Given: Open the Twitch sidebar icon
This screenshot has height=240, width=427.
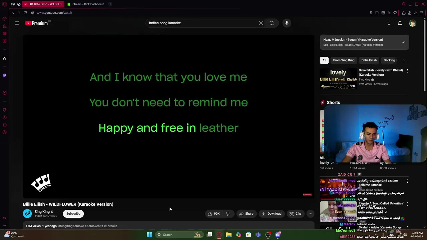Looking at the screenshot, I should [x=4, y=75].
